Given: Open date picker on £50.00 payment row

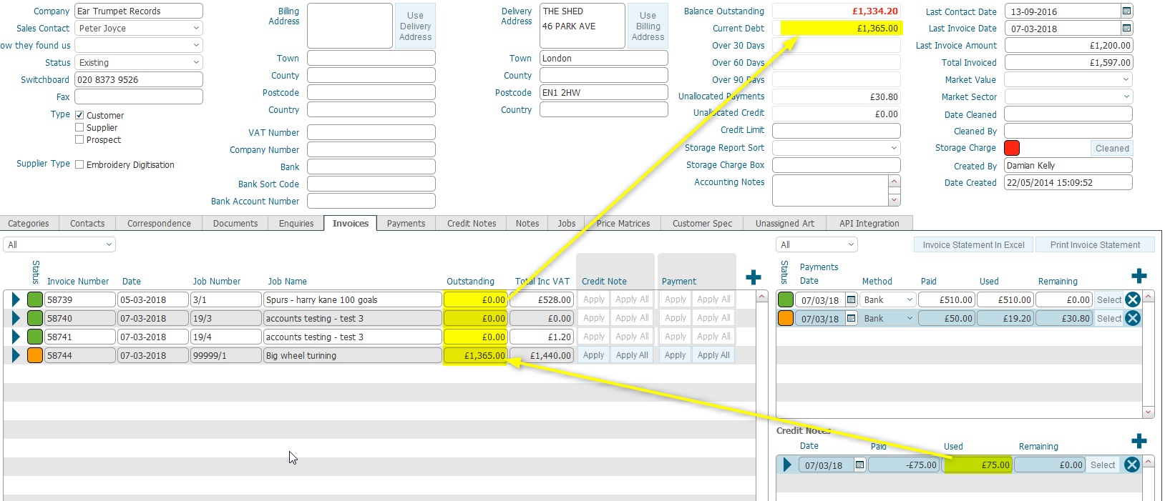Looking at the screenshot, I should point(851,319).
